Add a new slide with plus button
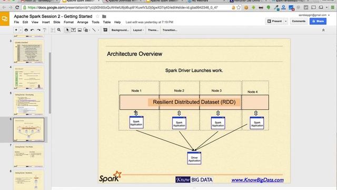Viewport: 337px width, 190px height. (16, 30)
